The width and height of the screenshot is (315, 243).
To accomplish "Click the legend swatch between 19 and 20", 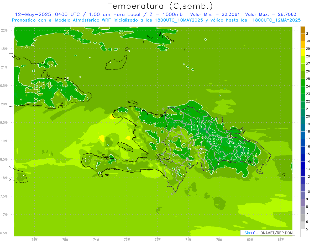I will (303, 120).
